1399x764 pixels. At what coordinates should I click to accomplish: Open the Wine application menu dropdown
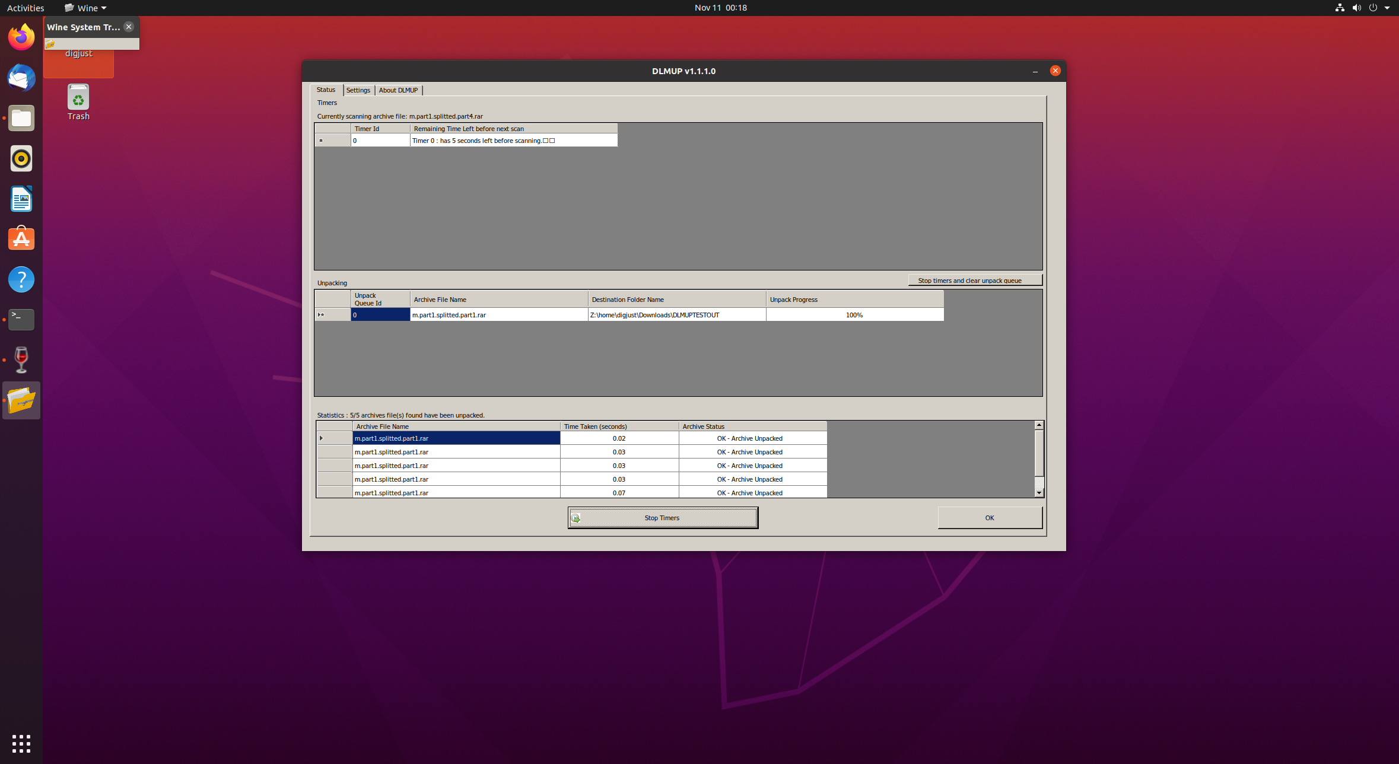click(86, 8)
